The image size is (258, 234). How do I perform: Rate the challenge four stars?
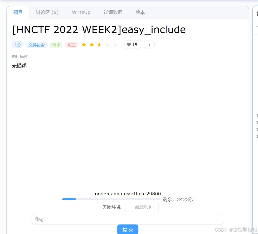[x=108, y=45]
